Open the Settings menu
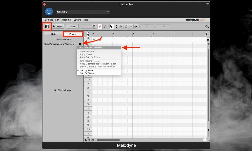This screenshot has width=252, height=151. [49, 20]
